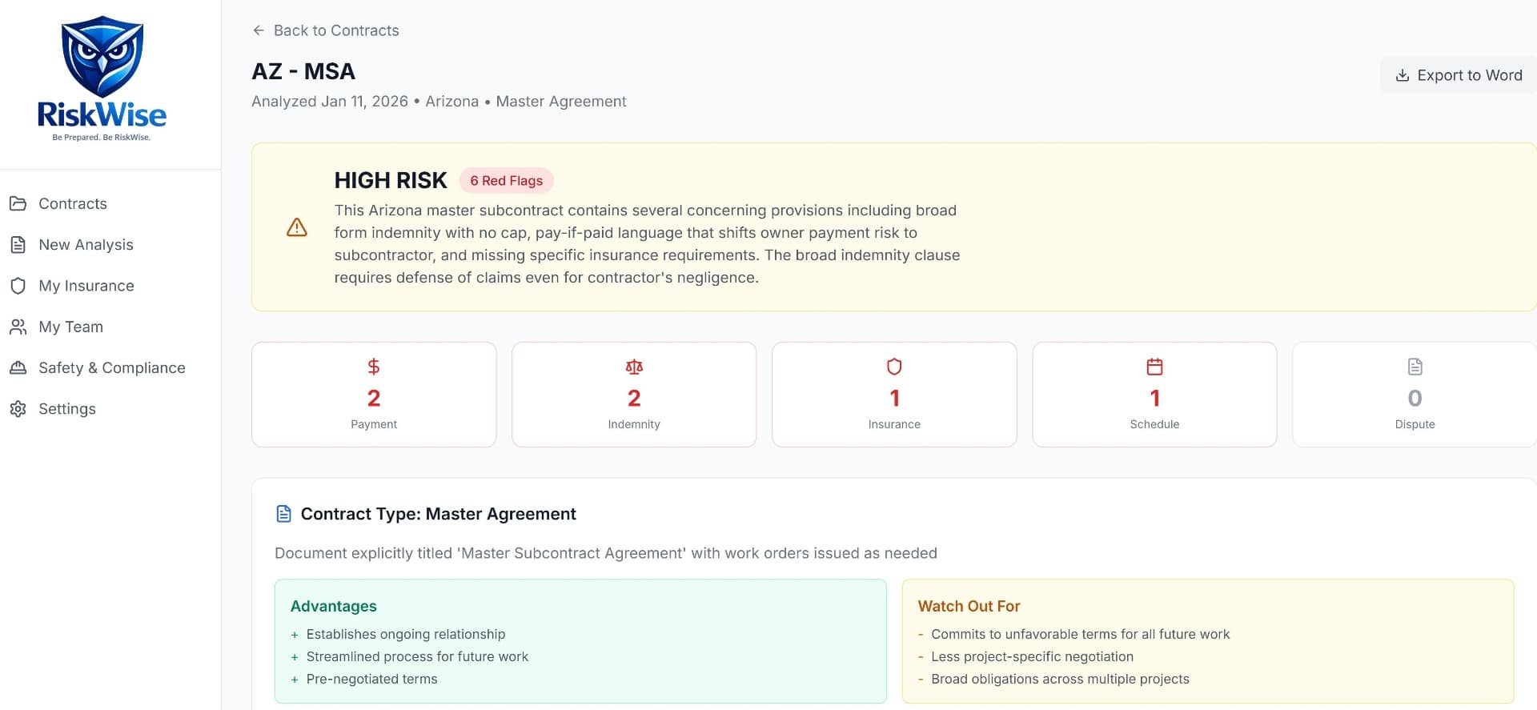Click the document icon beside Contract Type heading
1537x710 pixels.
tap(283, 514)
